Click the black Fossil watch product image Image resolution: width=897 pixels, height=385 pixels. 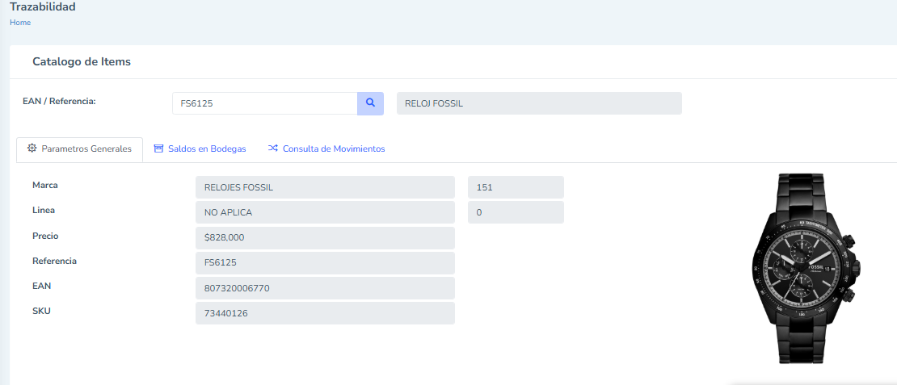[802, 268]
